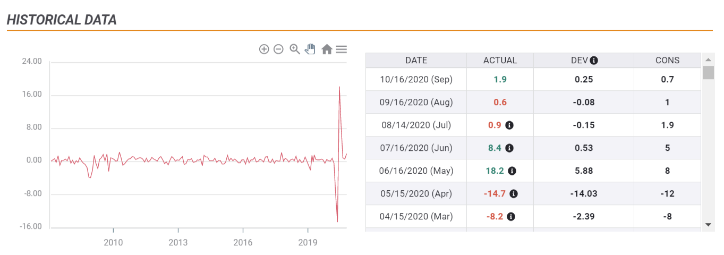Screen dimensions: 724x255
Task: Click the chart zoom out minus icon
Action: point(278,49)
